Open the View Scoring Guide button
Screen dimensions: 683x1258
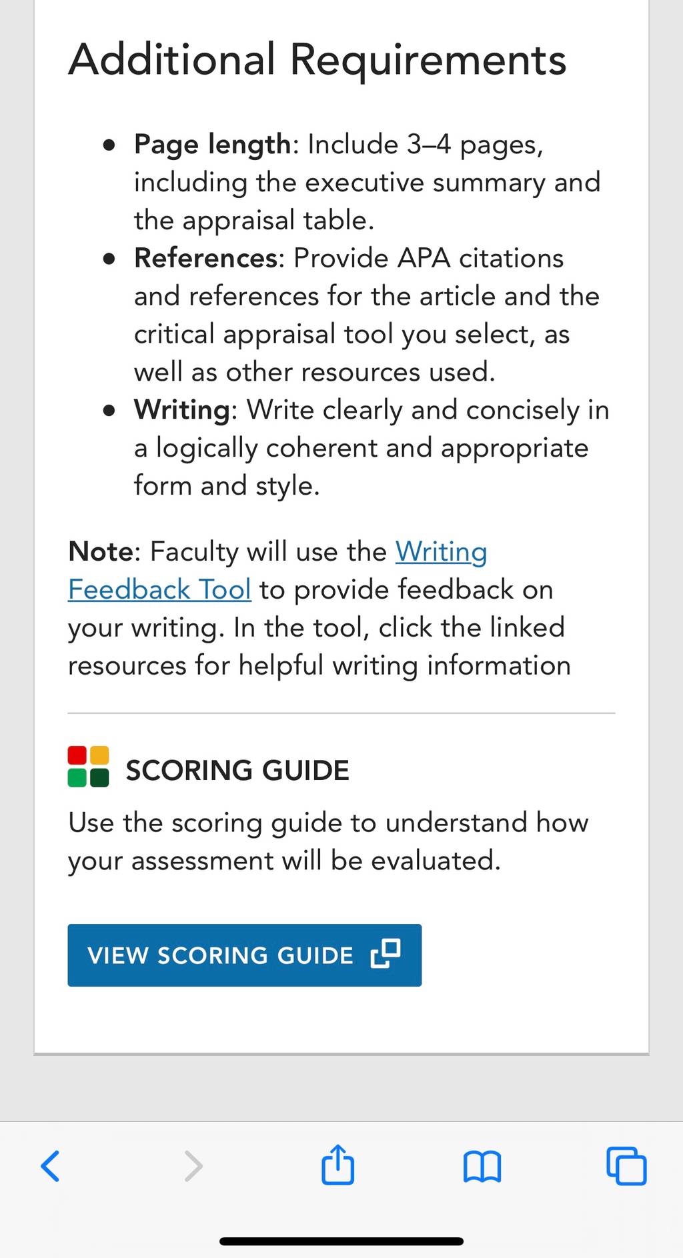(x=244, y=955)
